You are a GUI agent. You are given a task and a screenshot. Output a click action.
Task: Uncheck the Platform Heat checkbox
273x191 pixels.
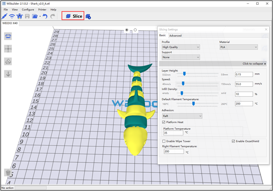click(x=164, y=122)
